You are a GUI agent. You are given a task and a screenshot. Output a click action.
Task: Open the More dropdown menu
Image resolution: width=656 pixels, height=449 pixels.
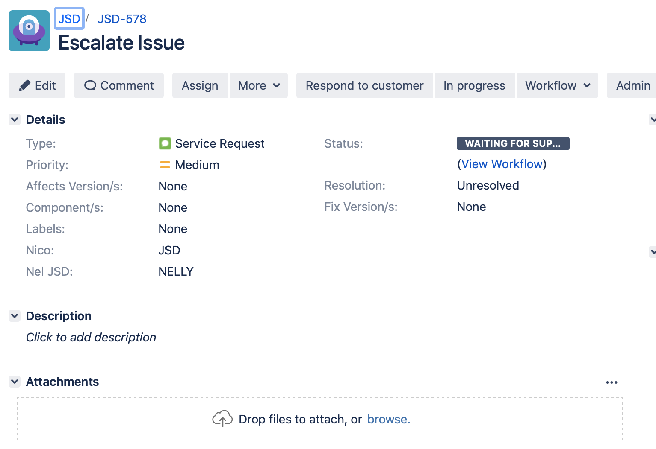coord(259,85)
